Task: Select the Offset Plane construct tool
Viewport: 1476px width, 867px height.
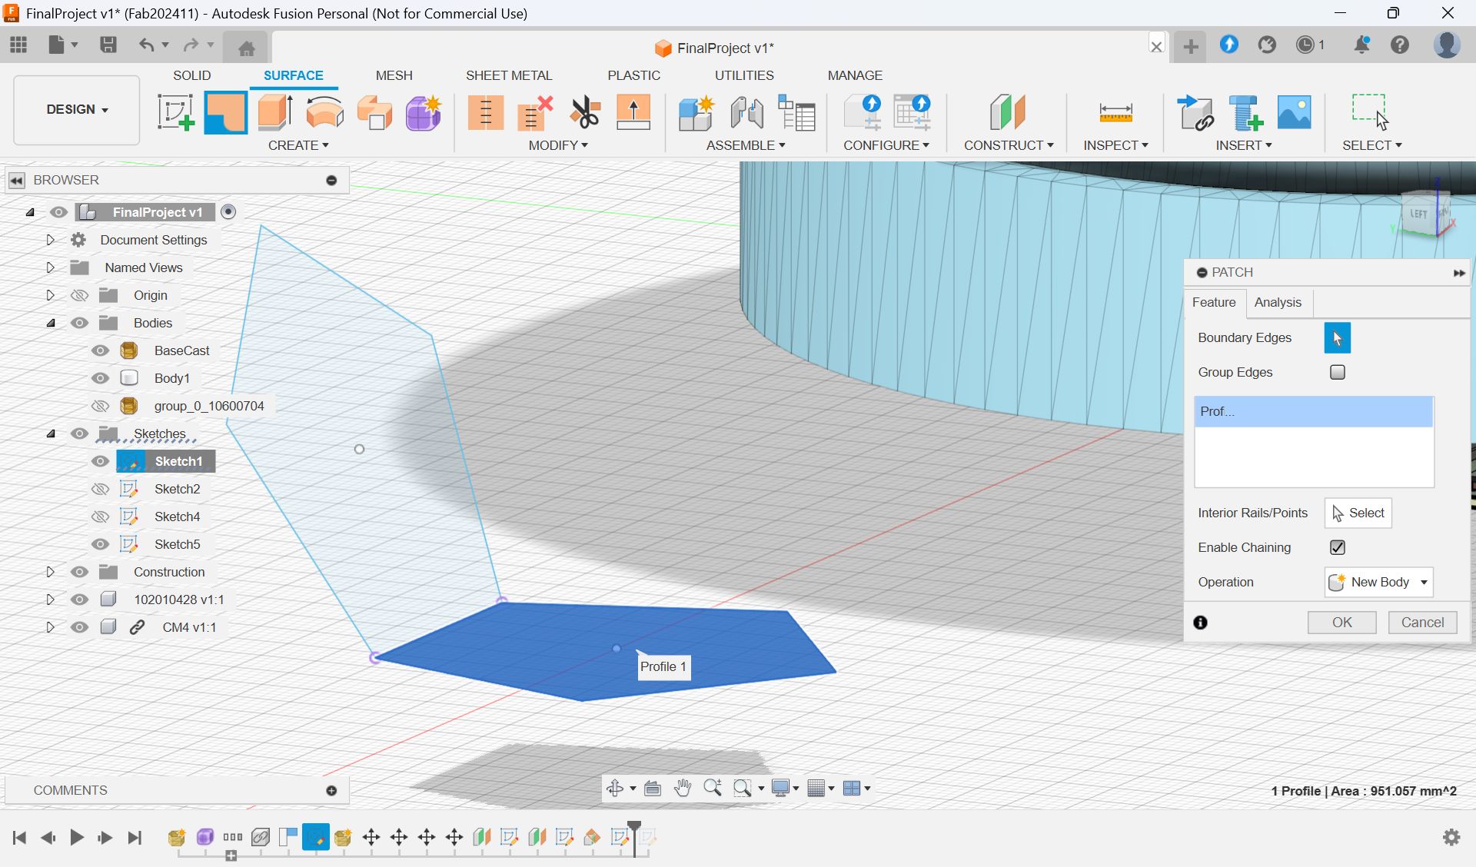Action: (x=1008, y=113)
